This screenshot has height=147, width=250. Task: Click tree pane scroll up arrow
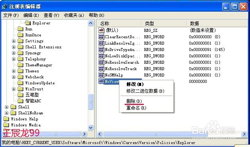(90, 23)
